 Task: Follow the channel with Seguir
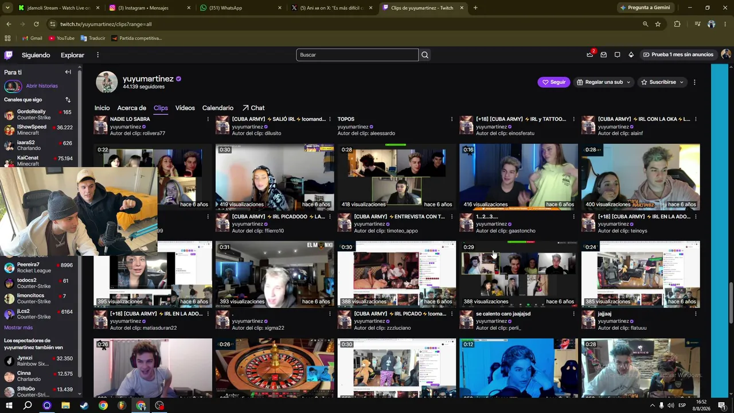pyautogui.click(x=554, y=82)
